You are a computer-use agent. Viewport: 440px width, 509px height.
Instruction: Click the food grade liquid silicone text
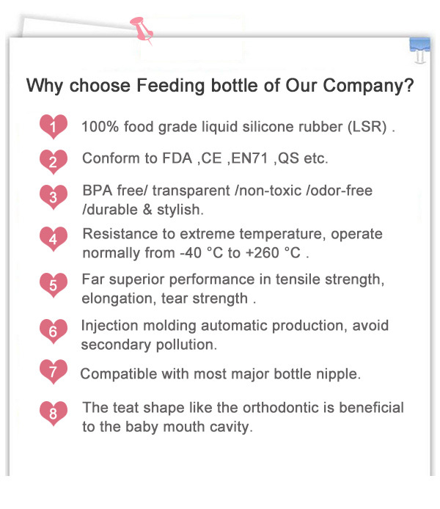click(238, 127)
